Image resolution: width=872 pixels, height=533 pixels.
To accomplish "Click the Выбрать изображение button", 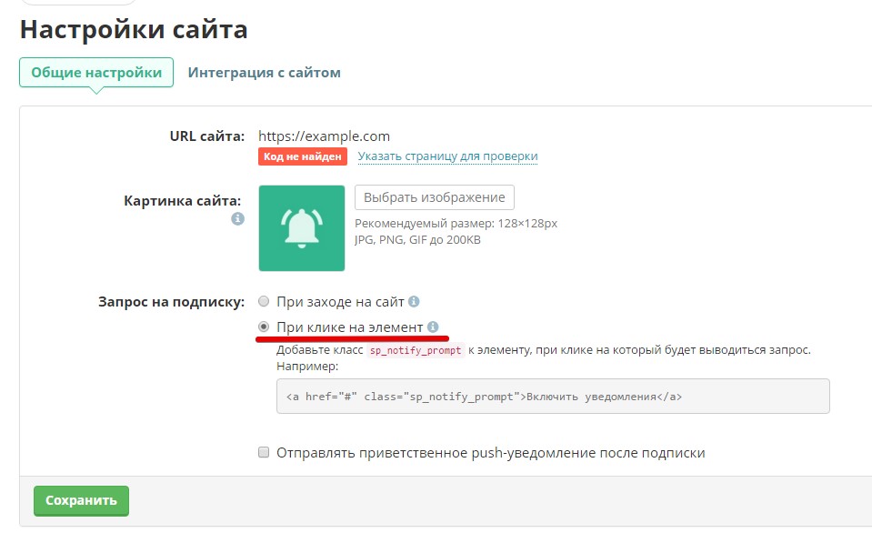I will [x=435, y=197].
